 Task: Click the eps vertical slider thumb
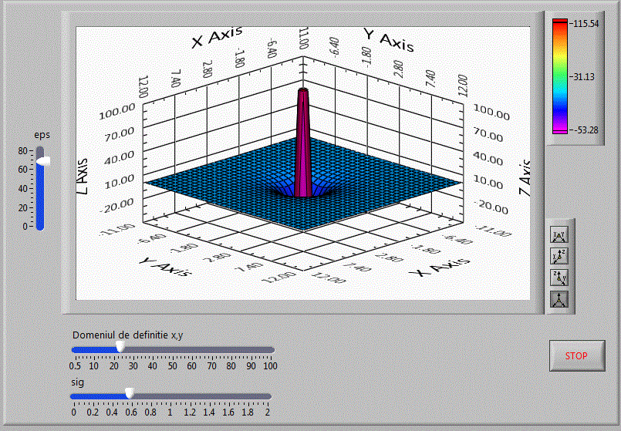pos(42,161)
